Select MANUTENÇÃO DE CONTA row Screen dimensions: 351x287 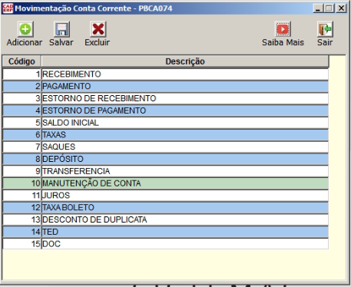coord(165,183)
